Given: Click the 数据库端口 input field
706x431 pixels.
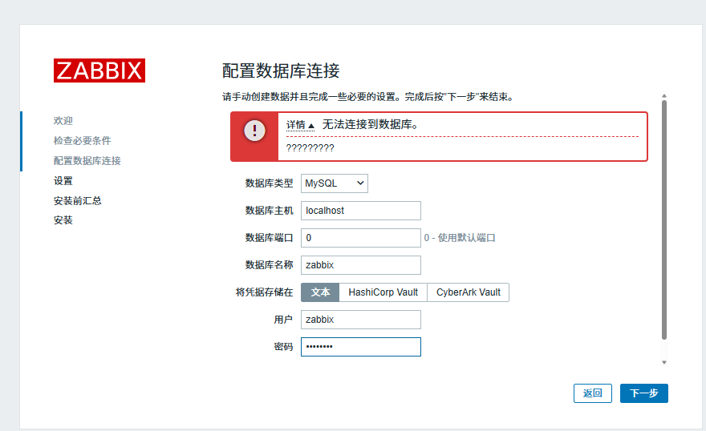Looking at the screenshot, I should [x=361, y=238].
